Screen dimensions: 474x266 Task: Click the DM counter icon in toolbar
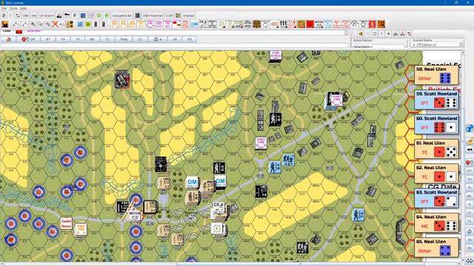pyautogui.click(x=194, y=24)
